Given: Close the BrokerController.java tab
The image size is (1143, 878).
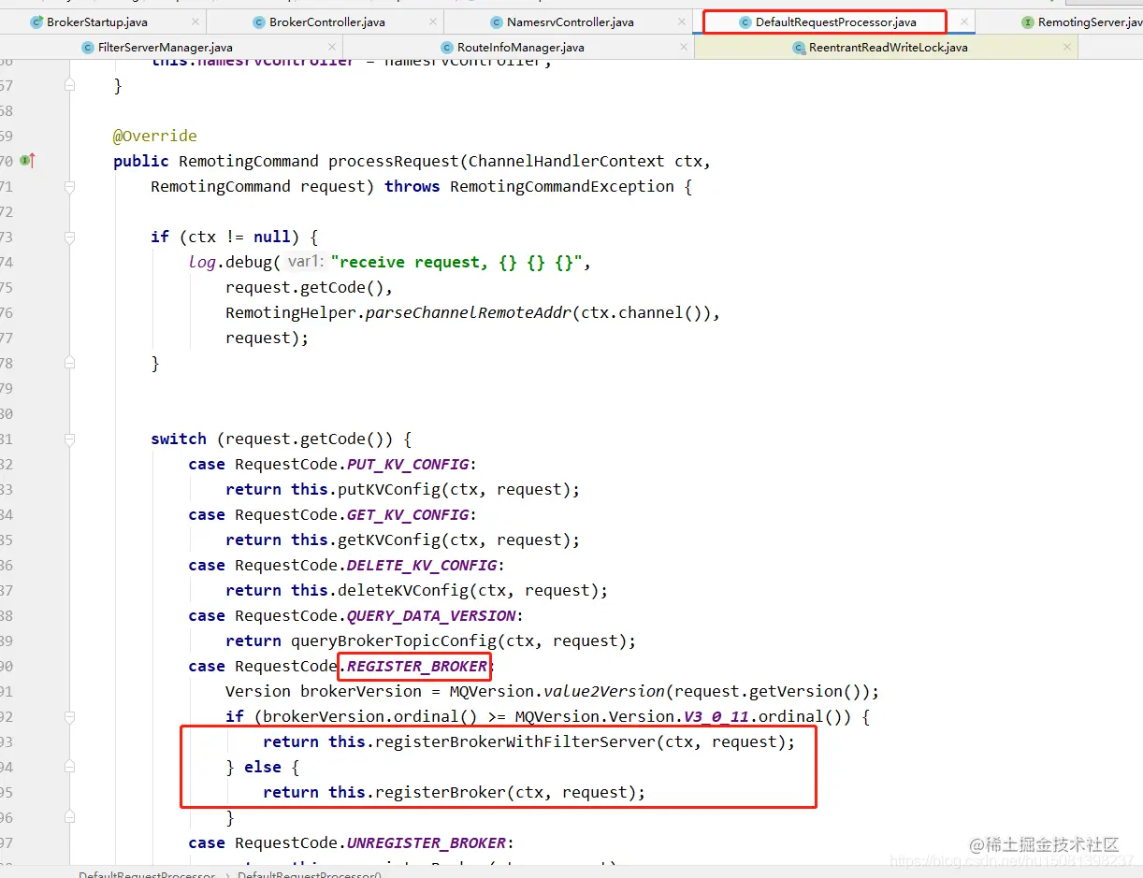Looking at the screenshot, I should pos(432,22).
